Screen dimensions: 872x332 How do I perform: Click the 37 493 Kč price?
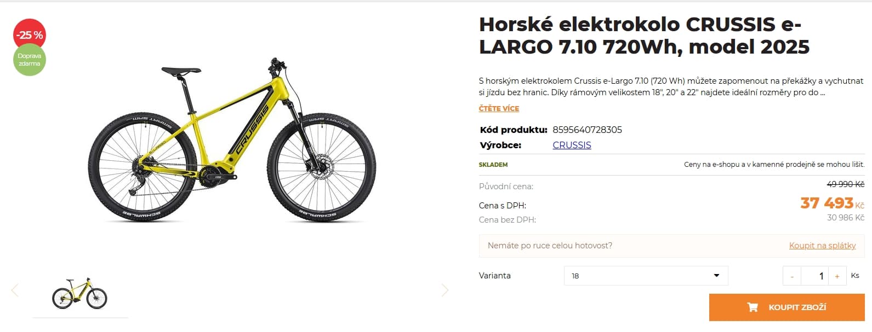click(x=832, y=203)
